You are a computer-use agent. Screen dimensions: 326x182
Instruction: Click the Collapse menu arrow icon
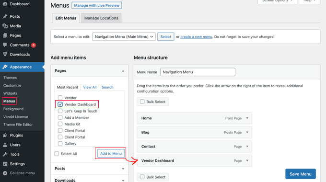tap(5, 173)
